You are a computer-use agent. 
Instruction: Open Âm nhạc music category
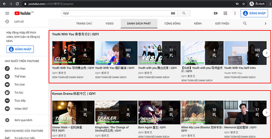tap(20, 69)
